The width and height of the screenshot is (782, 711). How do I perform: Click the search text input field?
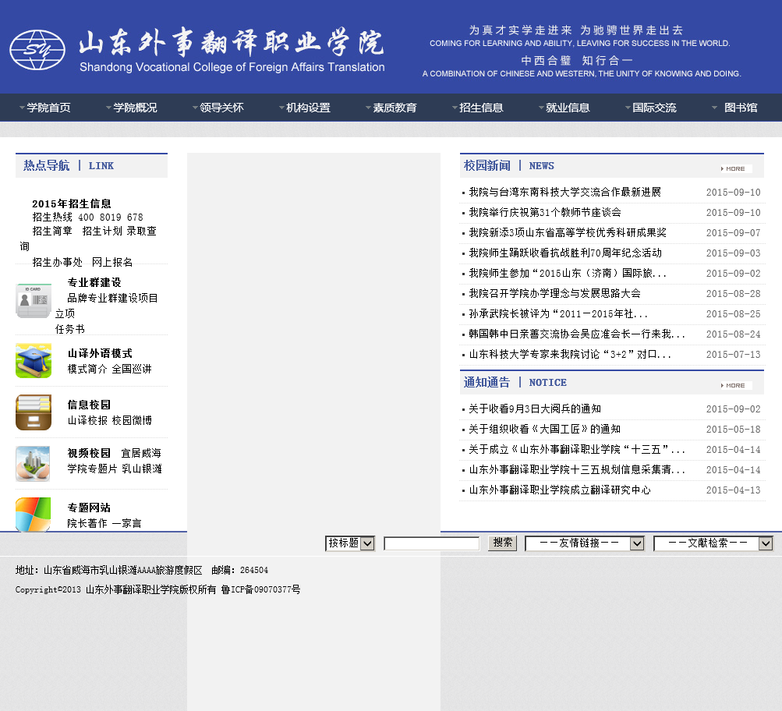[x=431, y=543]
